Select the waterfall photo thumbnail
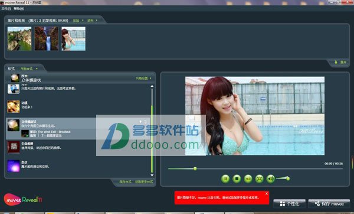The image size is (354, 214). (46, 38)
